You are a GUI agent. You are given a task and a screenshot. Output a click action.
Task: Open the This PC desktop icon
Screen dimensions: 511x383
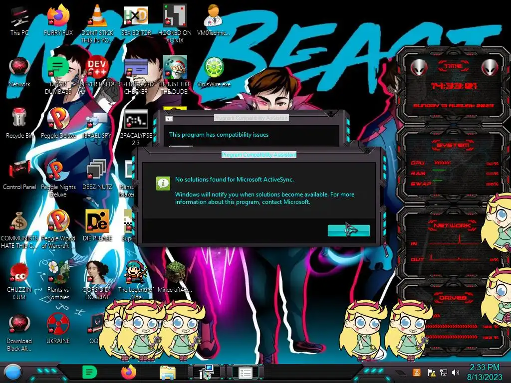19,20
